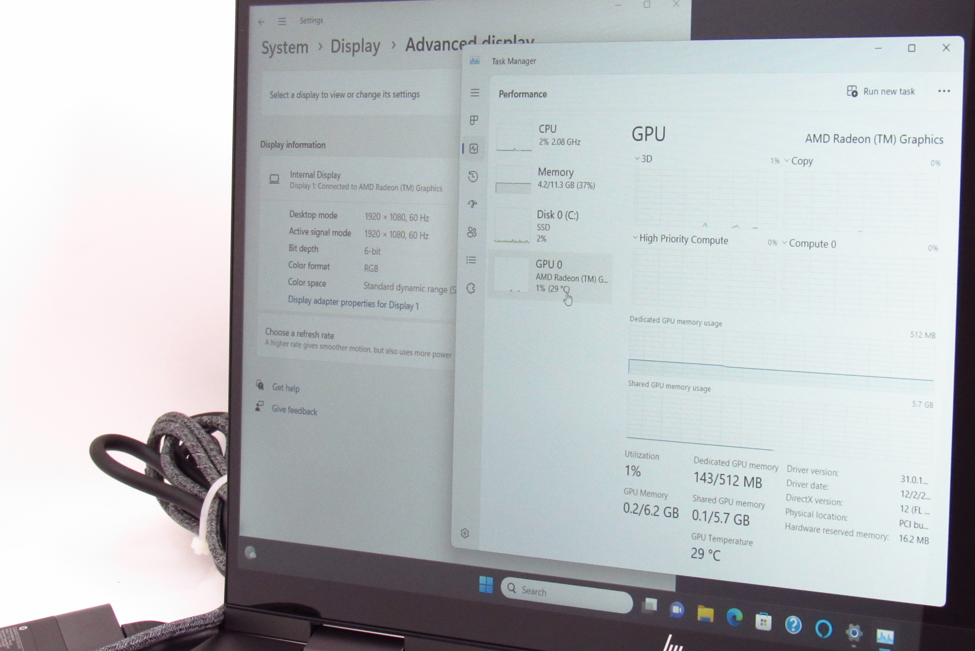The height and width of the screenshot is (651, 975).
Task: Open Display adapter properties for Display 1
Action: click(x=353, y=303)
